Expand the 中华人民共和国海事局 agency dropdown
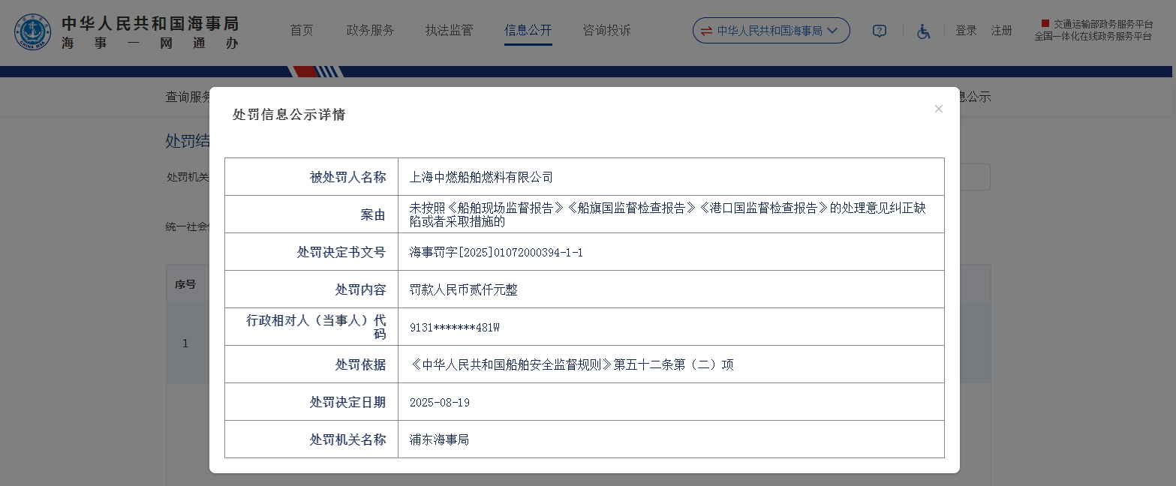This screenshot has height=486, width=1176. pos(771,31)
